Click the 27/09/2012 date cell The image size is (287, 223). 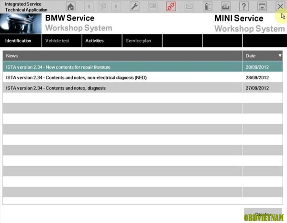pyautogui.click(x=263, y=88)
